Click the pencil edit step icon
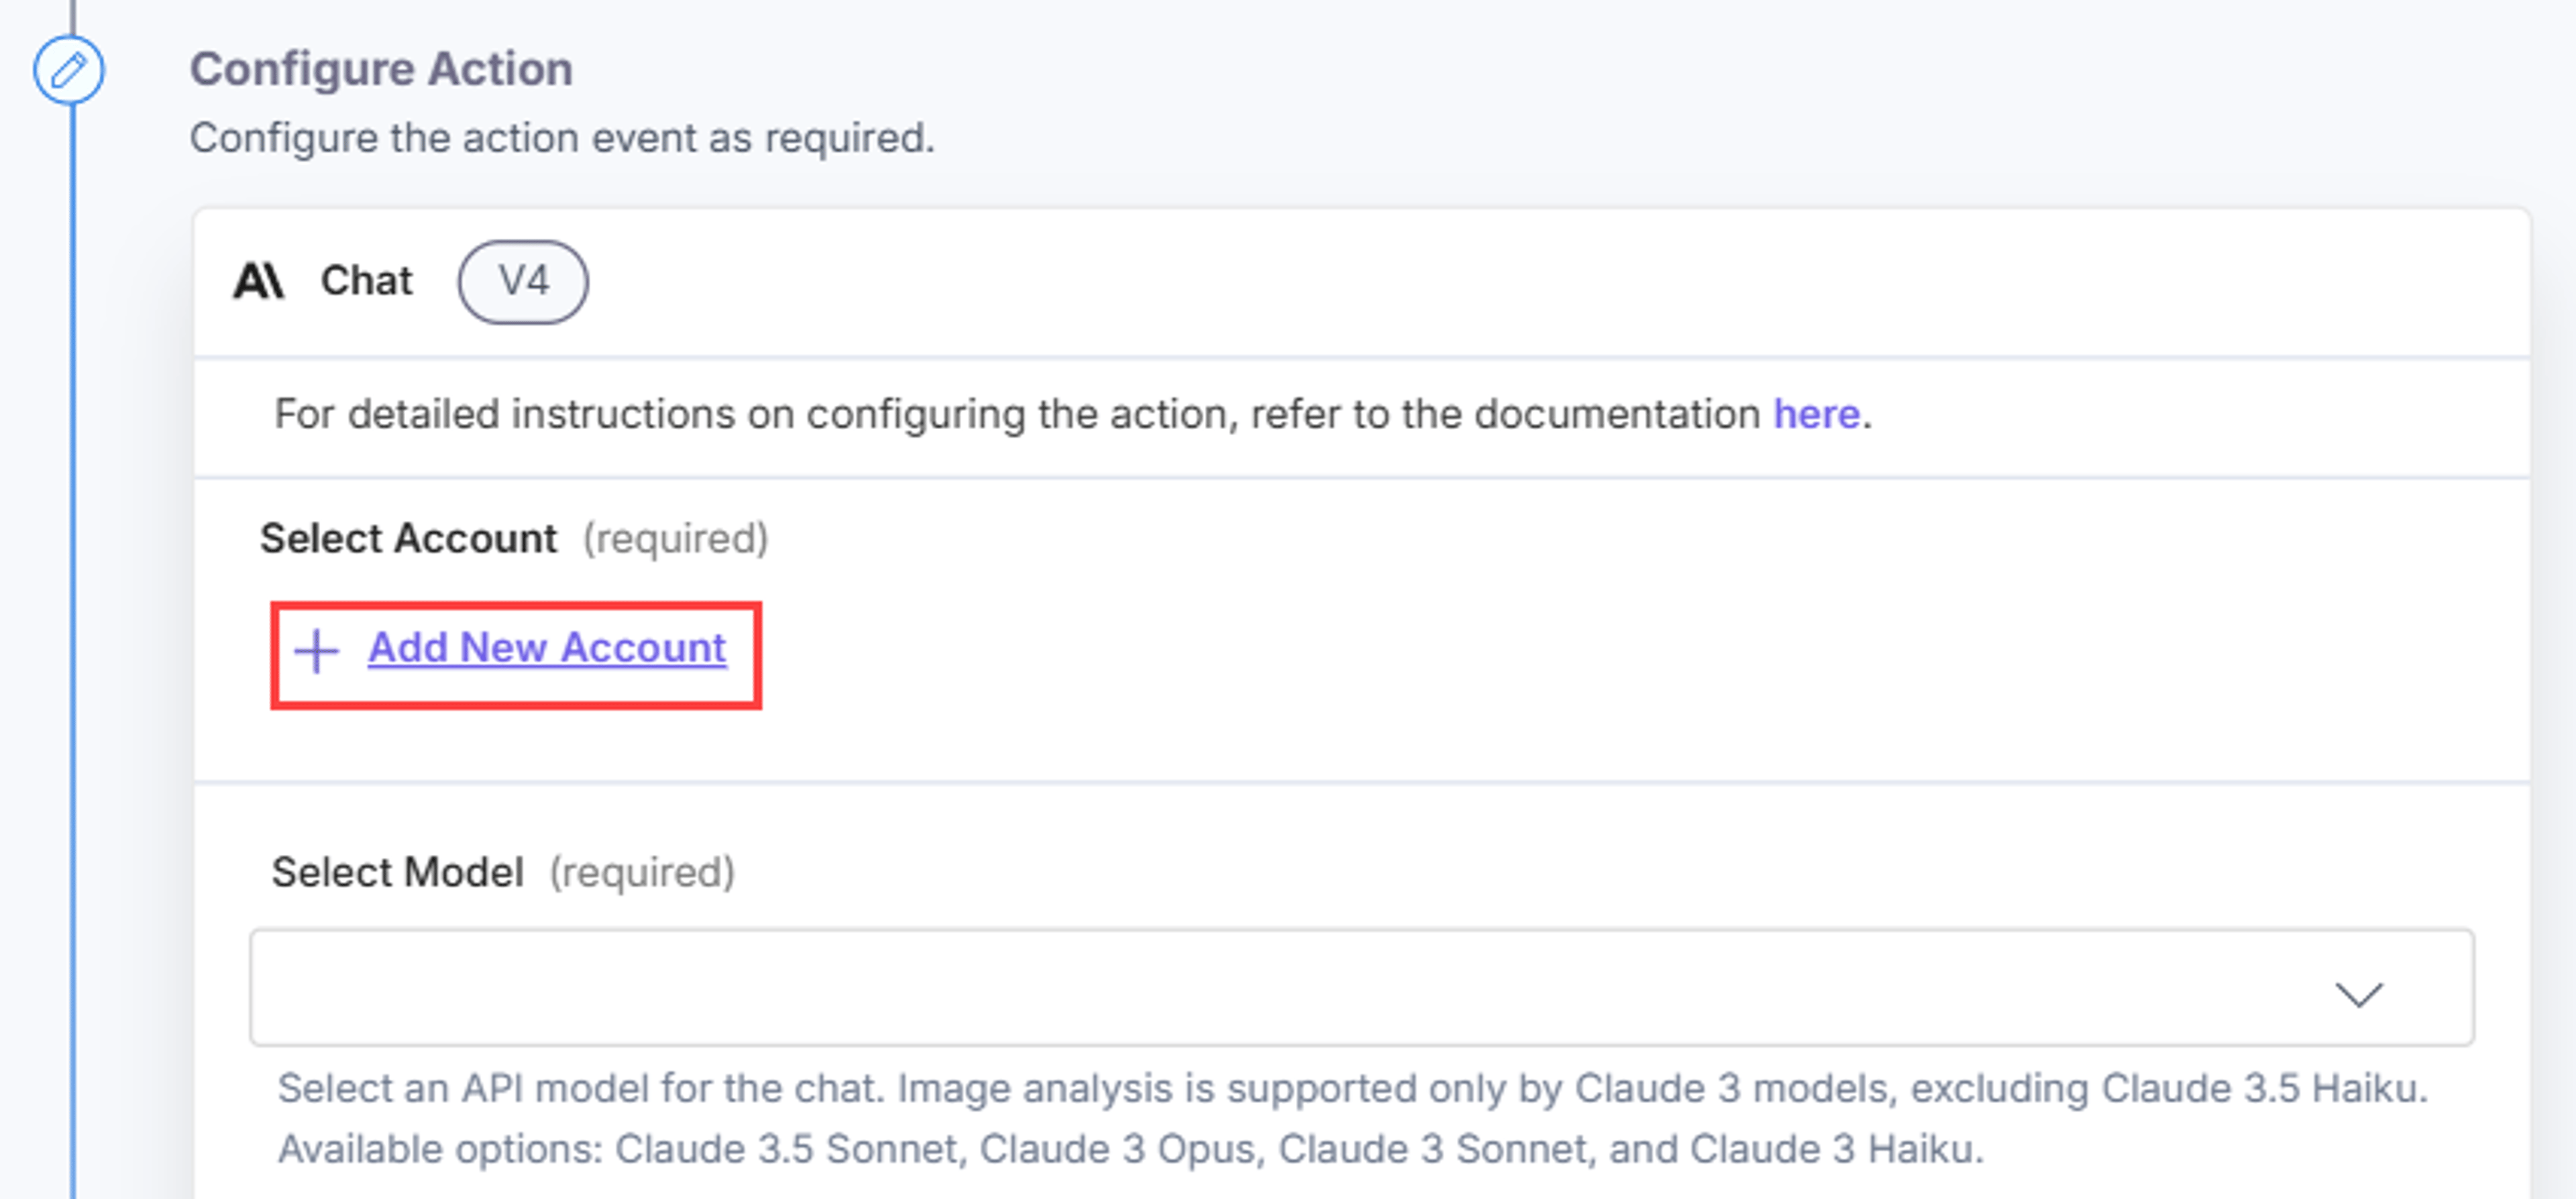2576x1199 pixels. (x=68, y=70)
